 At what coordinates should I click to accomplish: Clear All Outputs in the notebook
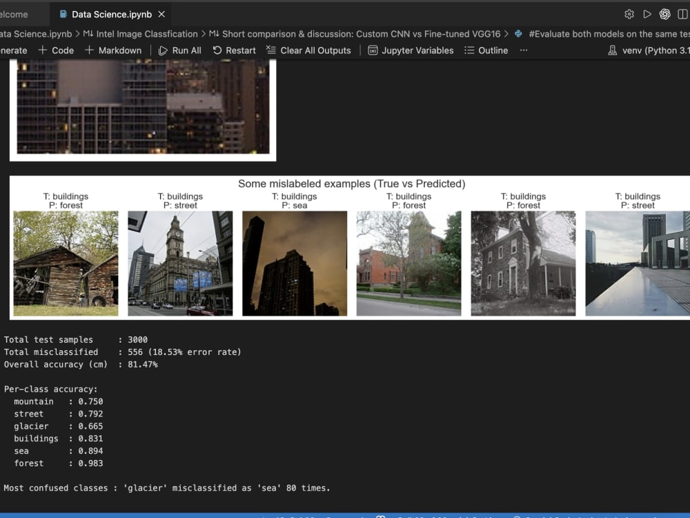[308, 50]
